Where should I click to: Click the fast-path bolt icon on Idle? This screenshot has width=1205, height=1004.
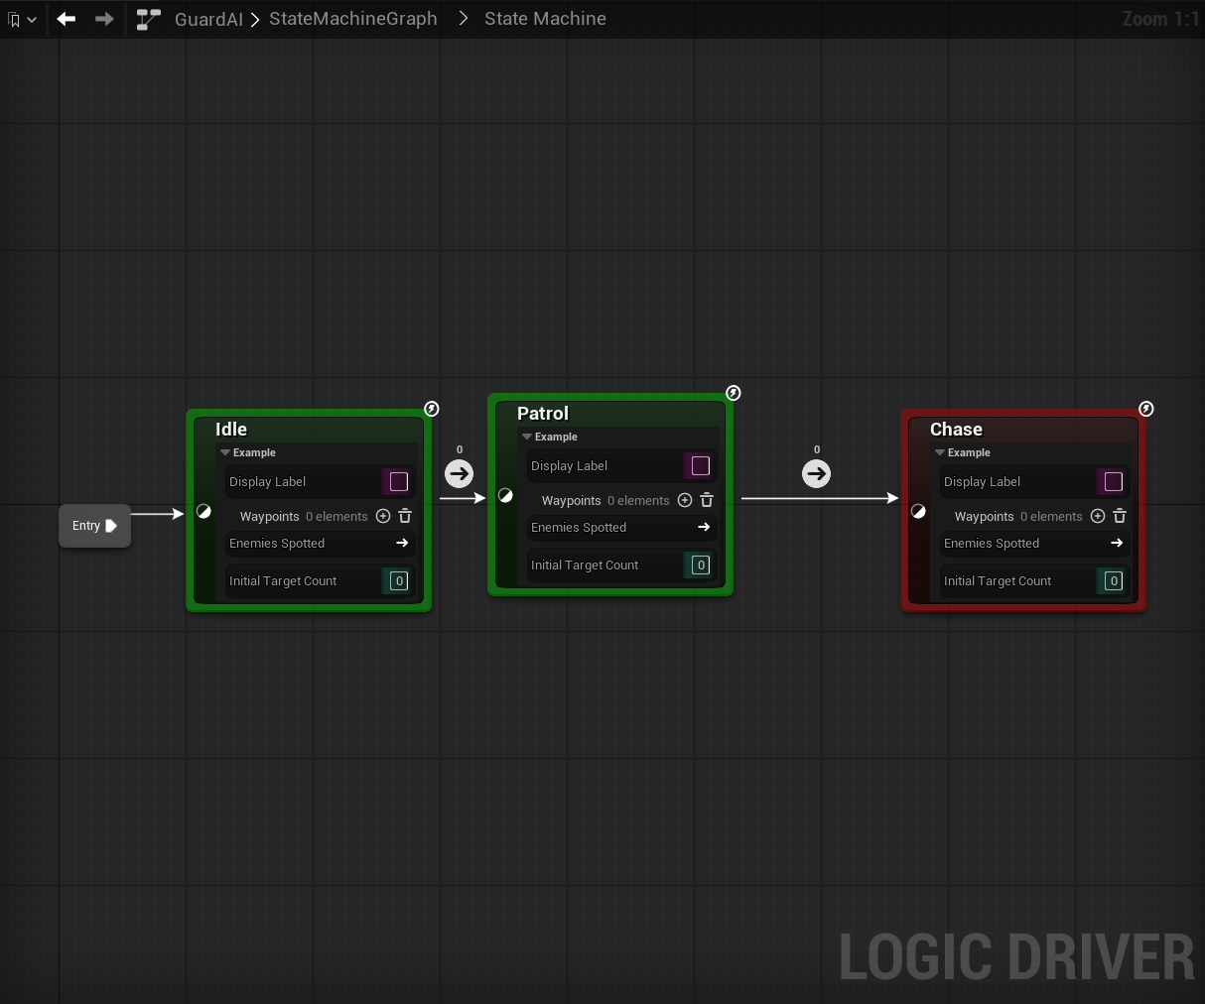point(432,409)
